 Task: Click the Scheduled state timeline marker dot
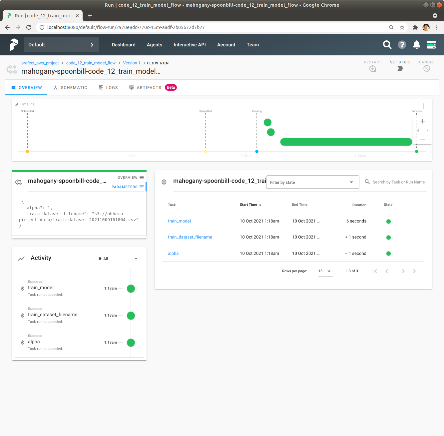coord(27,151)
